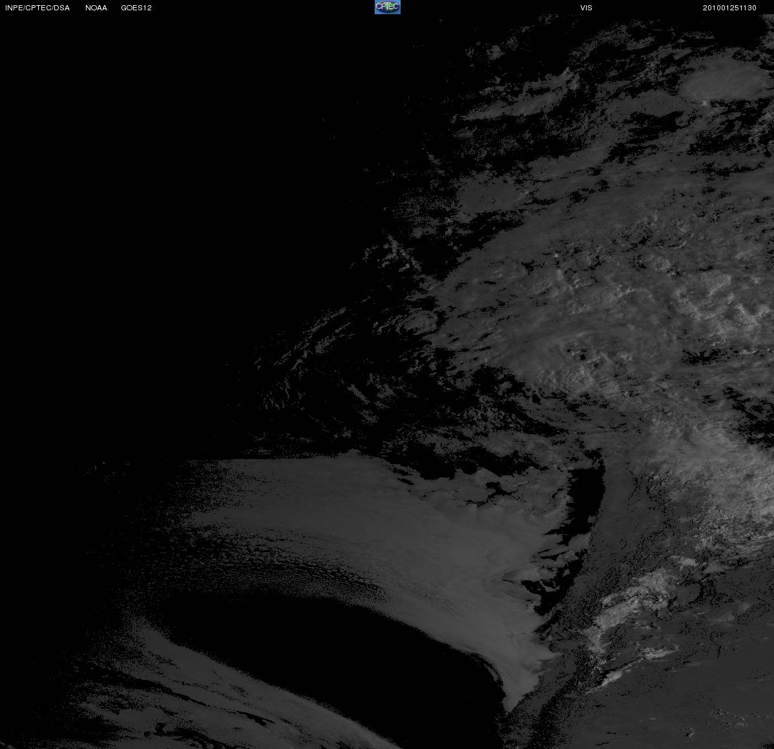
Task: Click the GOES12 satellite label
Action: [136, 8]
